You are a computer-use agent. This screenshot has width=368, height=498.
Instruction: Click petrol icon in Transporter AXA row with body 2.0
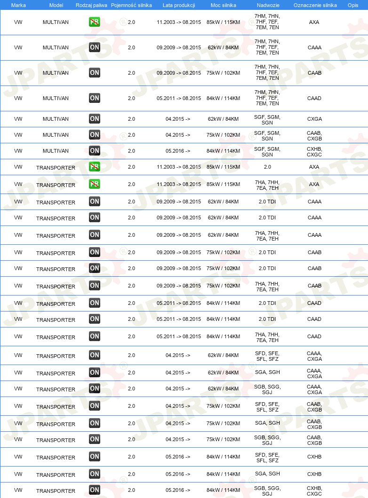point(95,166)
